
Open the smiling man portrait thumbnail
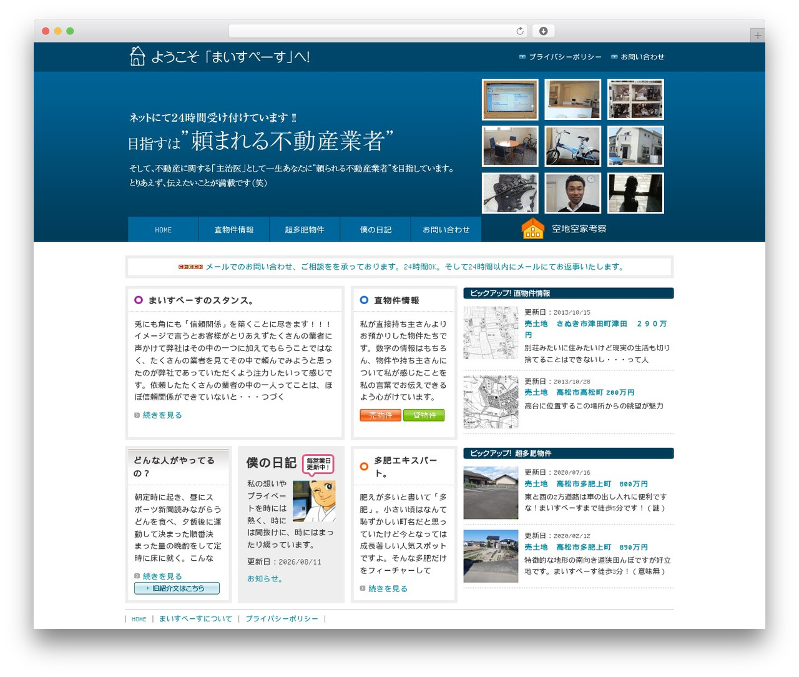(x=573, y=193)
